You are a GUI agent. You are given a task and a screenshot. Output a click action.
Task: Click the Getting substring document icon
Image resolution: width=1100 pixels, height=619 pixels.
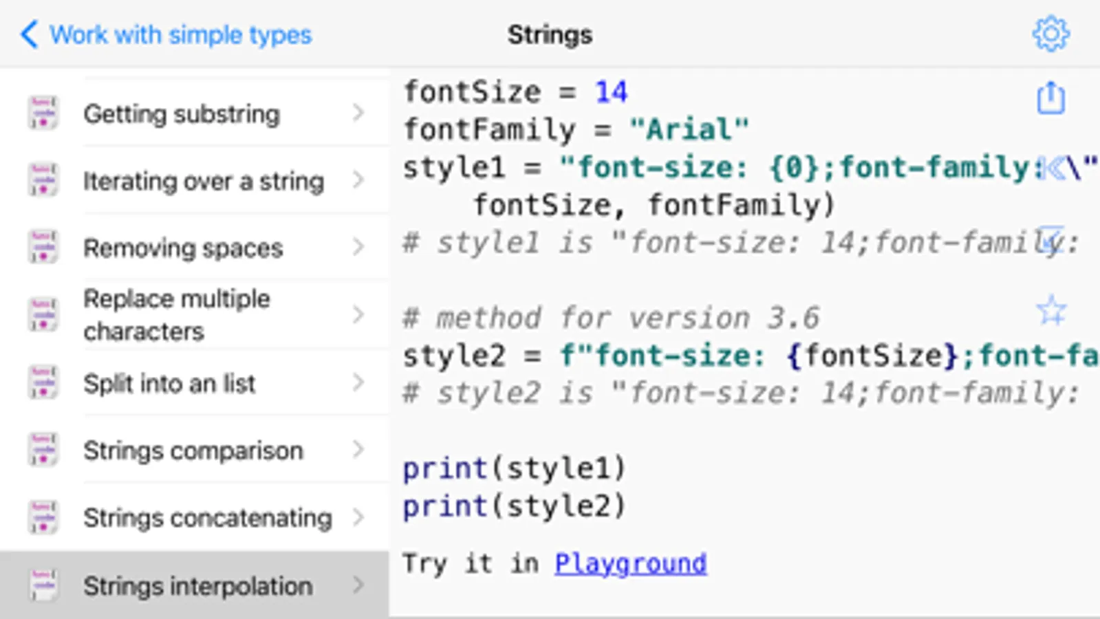click(x=43, y=113)
